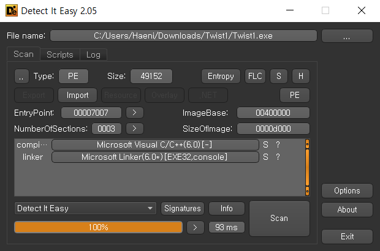Switch to the Scan tab
Image resolution: width=380 pixels, height=251 pixels.
click(x=23, y=54)
